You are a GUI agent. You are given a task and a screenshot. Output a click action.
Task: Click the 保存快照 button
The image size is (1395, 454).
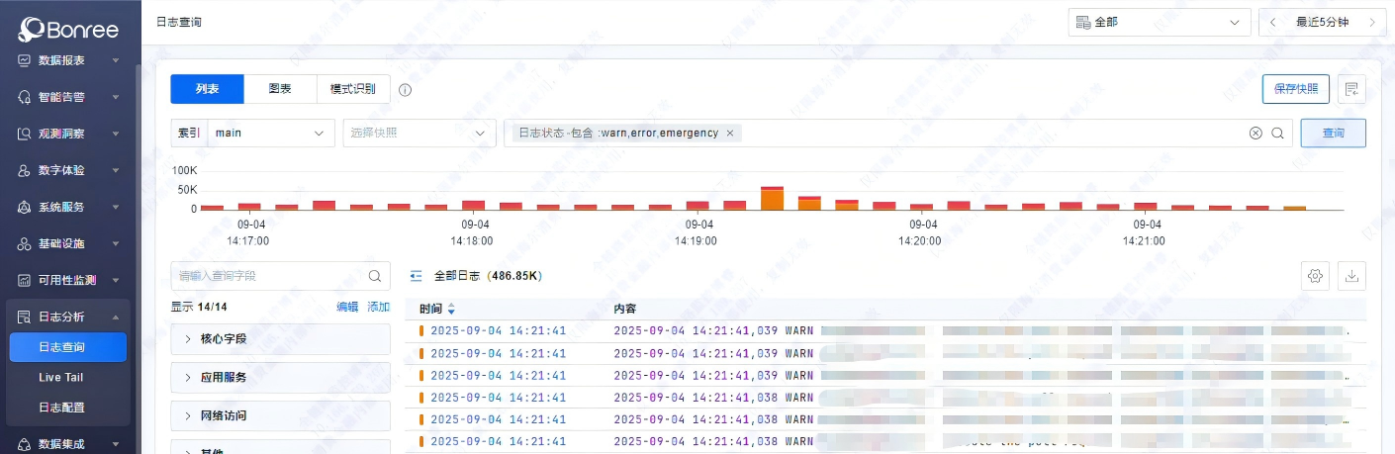coord(1295,89)
